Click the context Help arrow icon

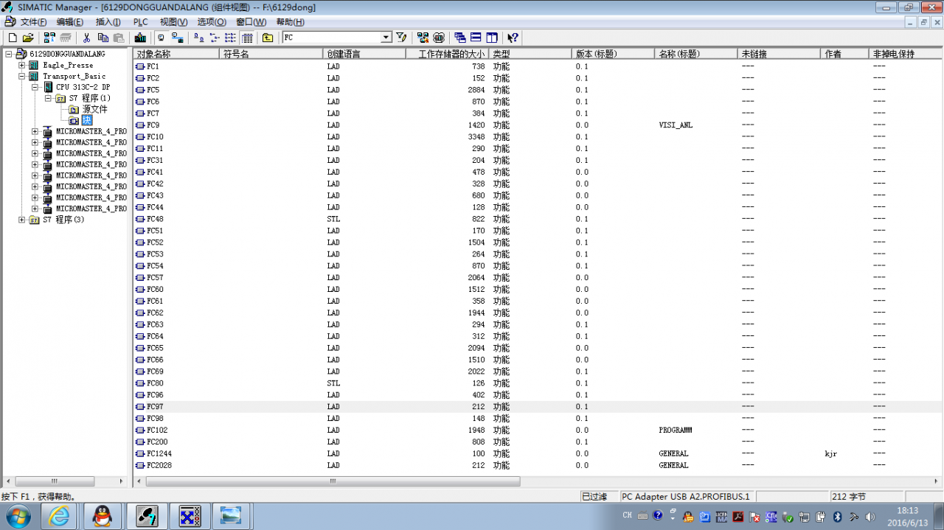click(513, 38)
